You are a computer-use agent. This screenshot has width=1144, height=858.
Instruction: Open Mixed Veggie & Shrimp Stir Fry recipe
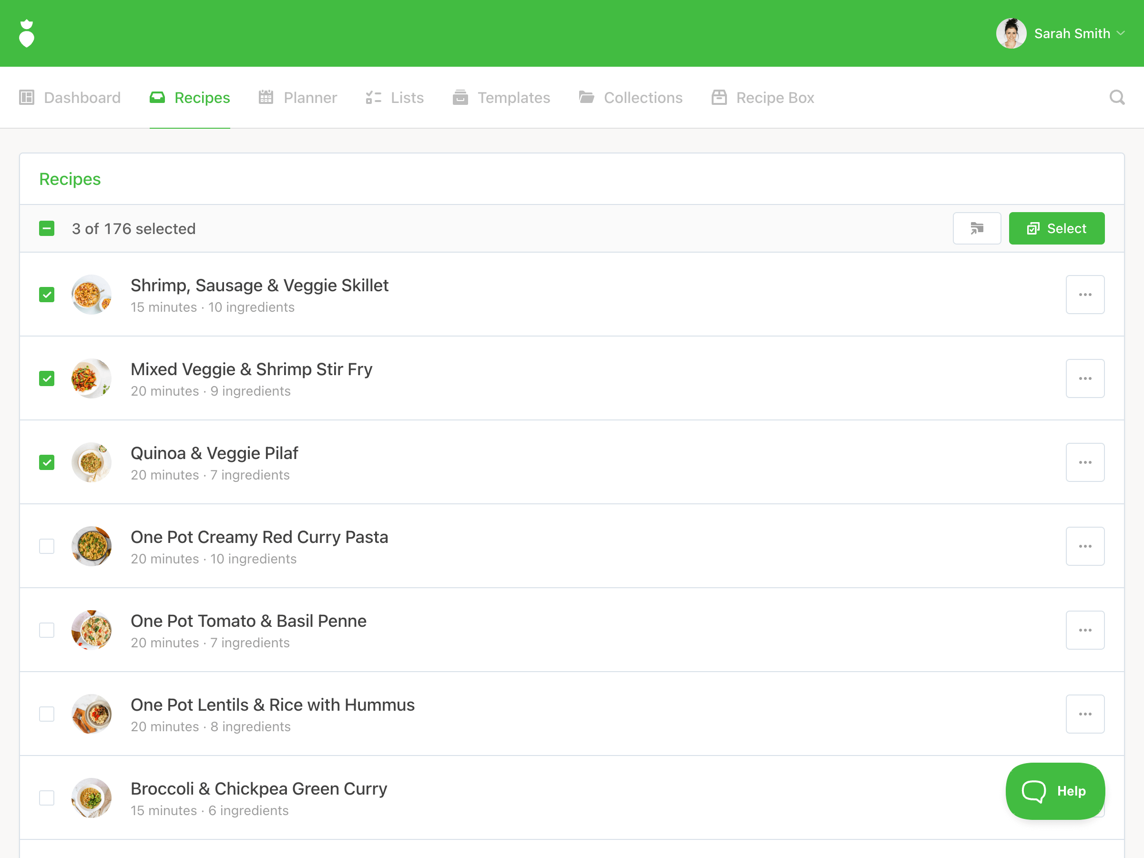(x=251, y=369)
